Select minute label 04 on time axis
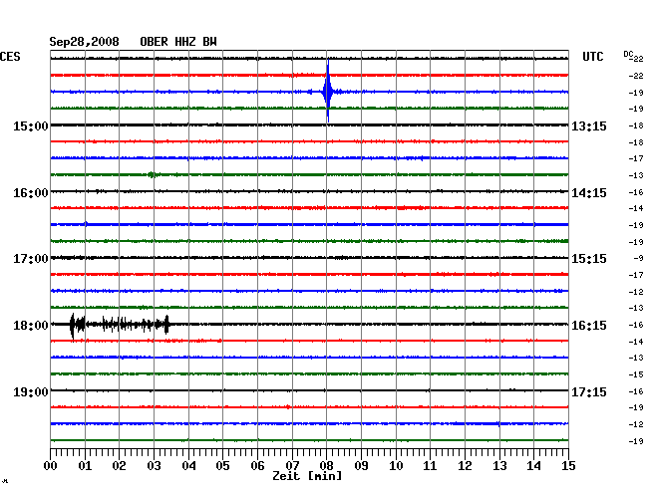648x492 pixels. [x=188, y=465]
